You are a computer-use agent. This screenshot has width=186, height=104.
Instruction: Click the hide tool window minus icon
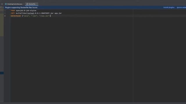[2, 4]
